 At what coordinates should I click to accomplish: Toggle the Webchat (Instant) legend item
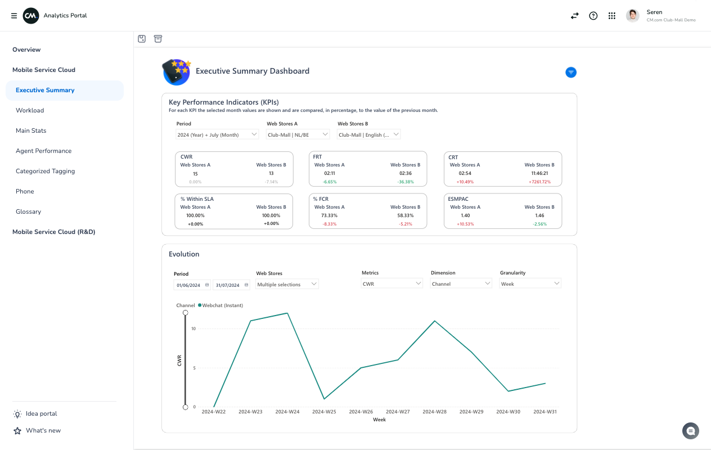[x=222, y=305]
